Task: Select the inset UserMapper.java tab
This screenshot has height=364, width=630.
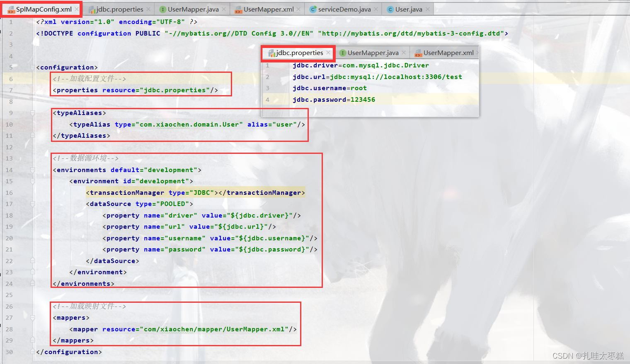Action: click(372, 53)
